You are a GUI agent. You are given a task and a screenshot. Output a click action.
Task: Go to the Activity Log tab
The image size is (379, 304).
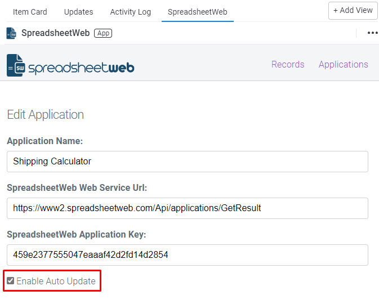pos(131,11)
